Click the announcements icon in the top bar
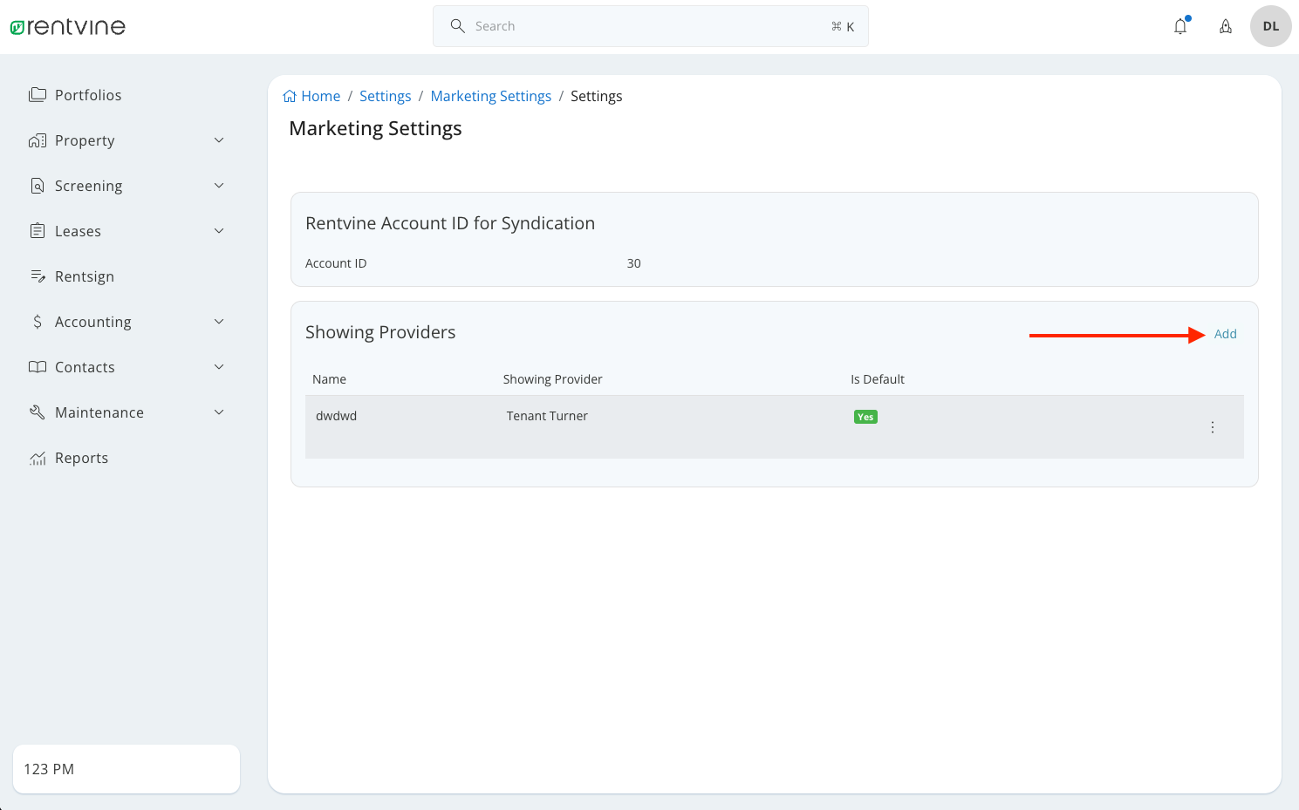Viewport: 1299px width, 810px height. 1226,26
